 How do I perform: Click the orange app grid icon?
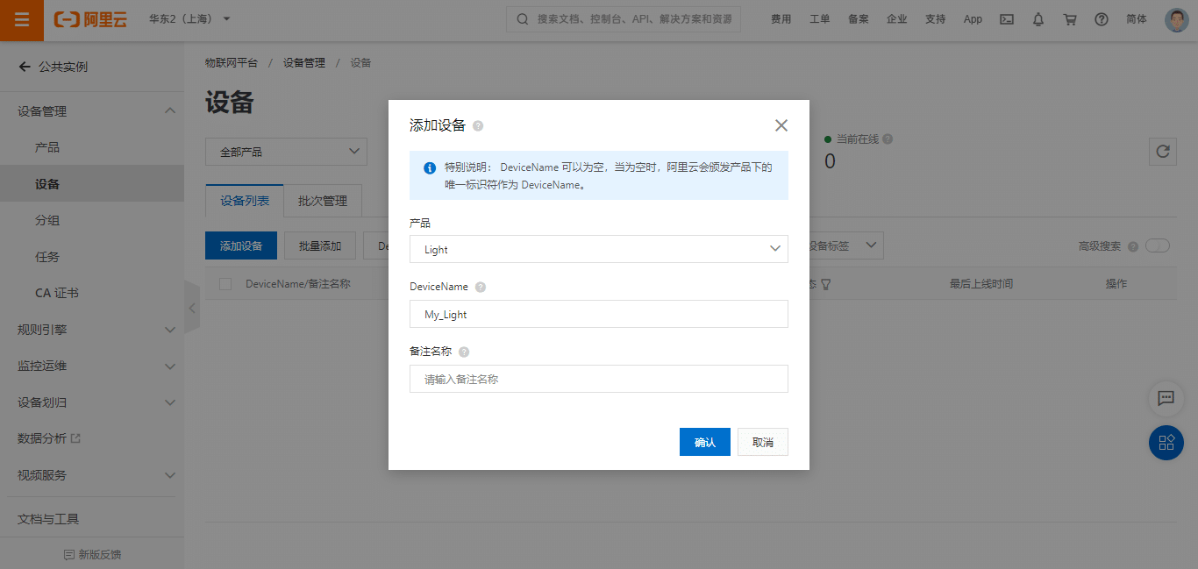(1166, 443)
